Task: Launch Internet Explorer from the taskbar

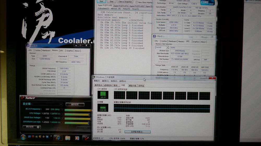Action: 58,138
